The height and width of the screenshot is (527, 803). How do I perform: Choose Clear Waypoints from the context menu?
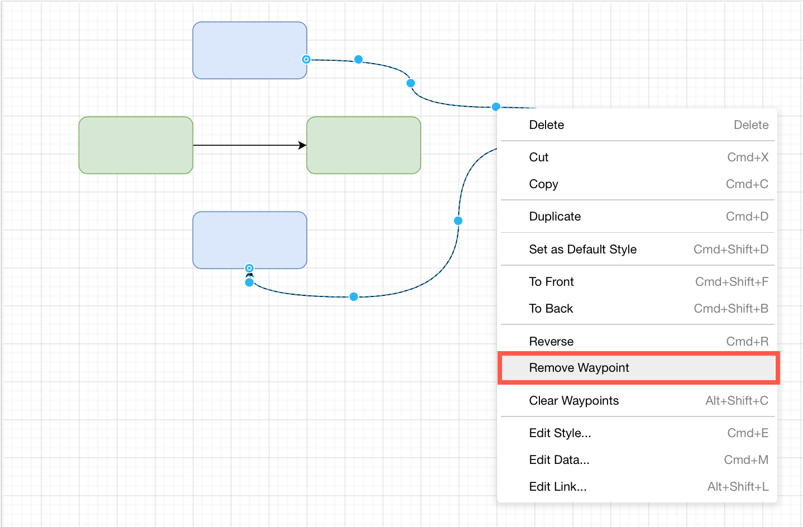[574, 401]
